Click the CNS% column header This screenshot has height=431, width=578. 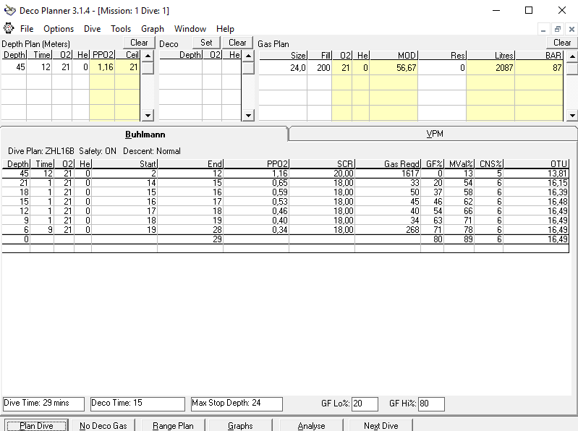489,164
